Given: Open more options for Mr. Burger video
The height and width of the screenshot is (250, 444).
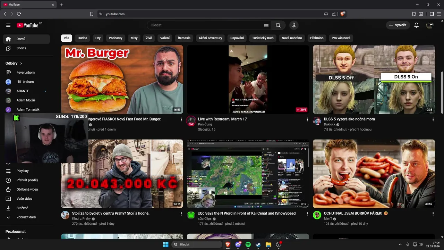Looking at the screenshot, I should 181,119.
